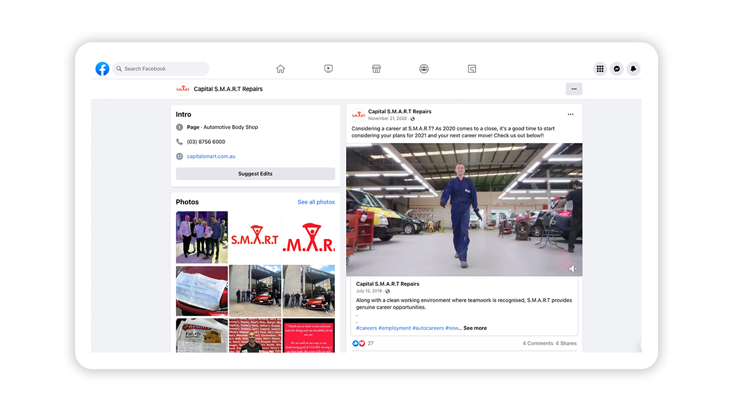Image resolution: width=732 pixels, height=412 pixels.
Task: Click the Search Facebook field
Action: tap(161, 69)
